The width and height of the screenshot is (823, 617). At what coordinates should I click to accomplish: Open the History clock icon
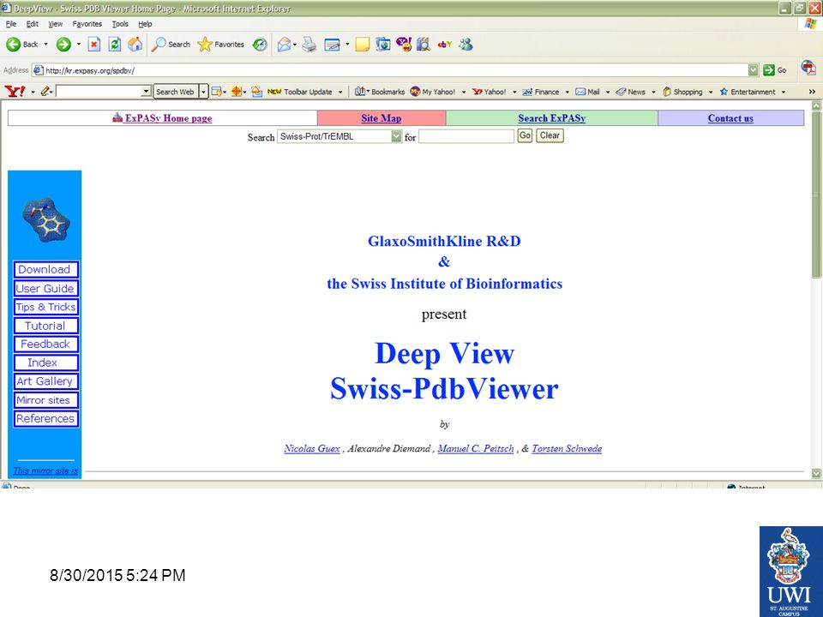coord(260,45)
